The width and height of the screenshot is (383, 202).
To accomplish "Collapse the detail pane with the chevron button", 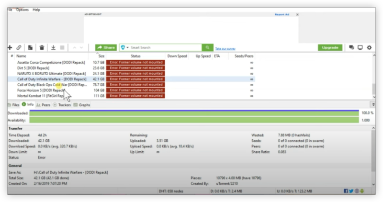I will click(x=373, y=104).
